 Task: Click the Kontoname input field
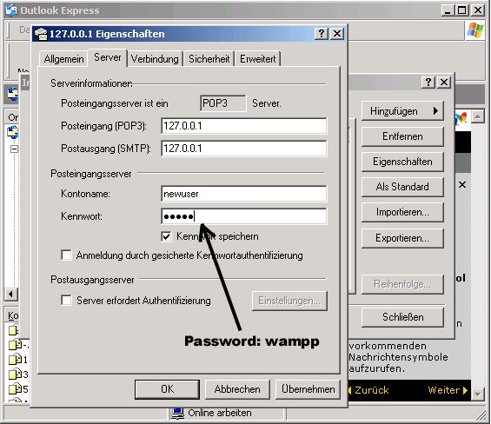[x=244, y=194]
